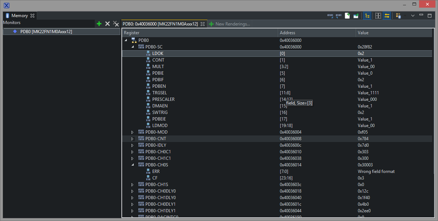Expand the PDB0-MOD register
This screenshot has width=438, height=221.
pos(133,132)
